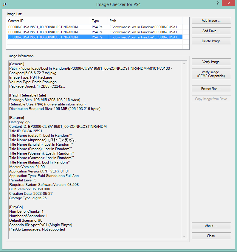Click the Package Digest 4F2B88FC2242... line

(x=37, y=86)
